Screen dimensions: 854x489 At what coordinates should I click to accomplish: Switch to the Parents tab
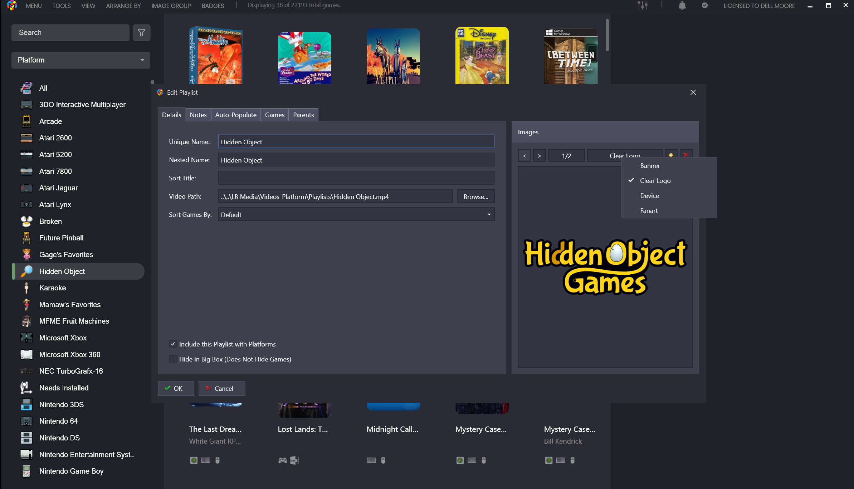tap(303, 115)
